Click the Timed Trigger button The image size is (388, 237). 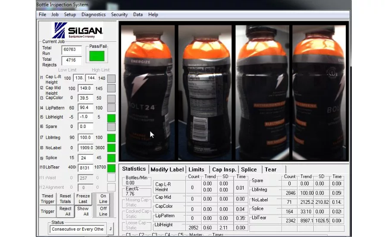pyautogui.click(x=47, y=199)
